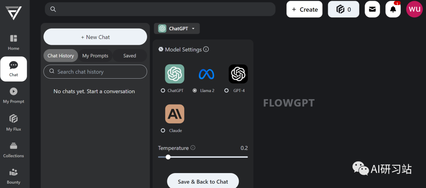Image resolution: width=426 pixels, height=188 pixels.
Task: Click the Claude Anthropic logo
Action: (x=175, y=114)
